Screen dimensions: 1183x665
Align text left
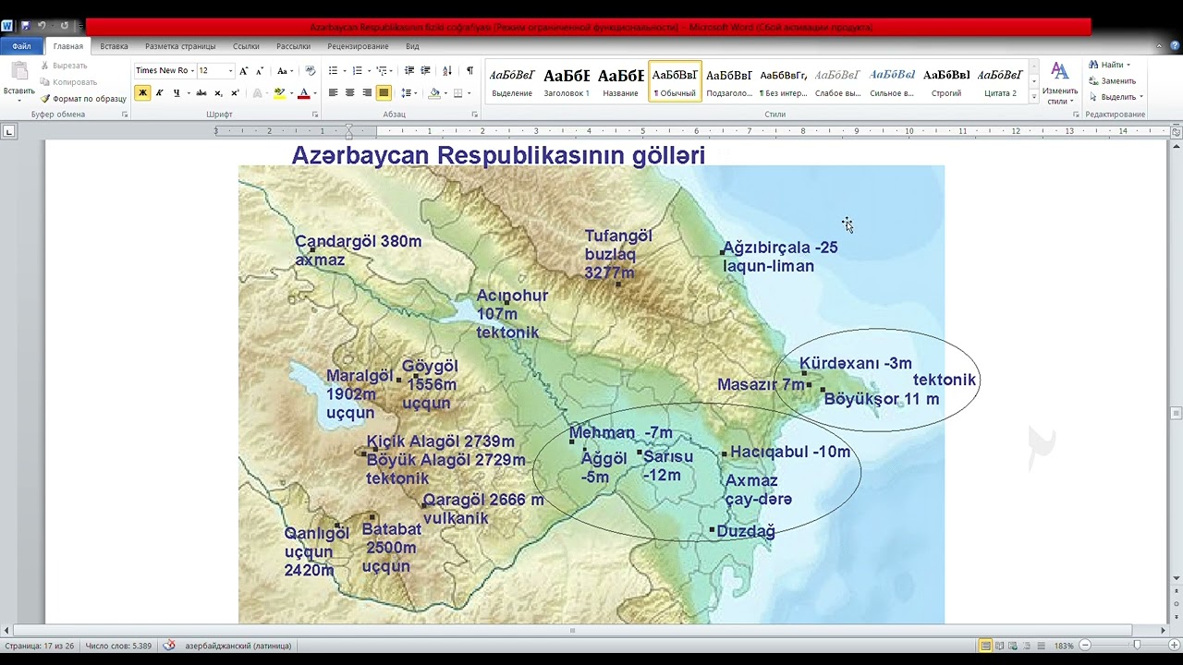pos(333,92)
